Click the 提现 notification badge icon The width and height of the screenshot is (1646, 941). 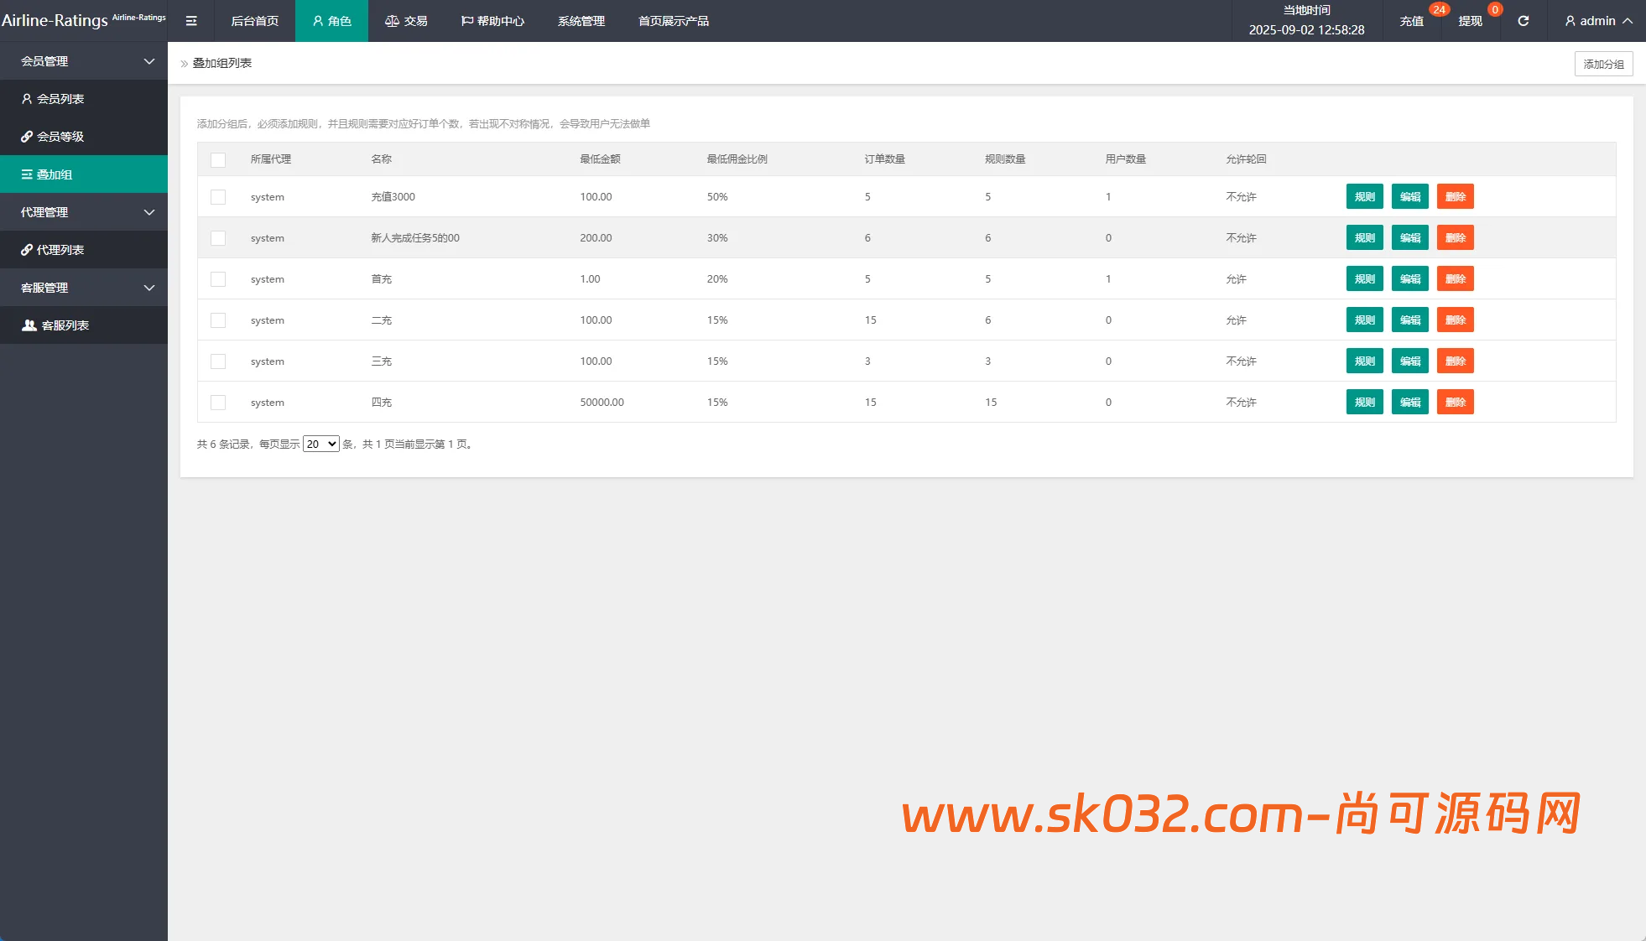pos(1494,10)
